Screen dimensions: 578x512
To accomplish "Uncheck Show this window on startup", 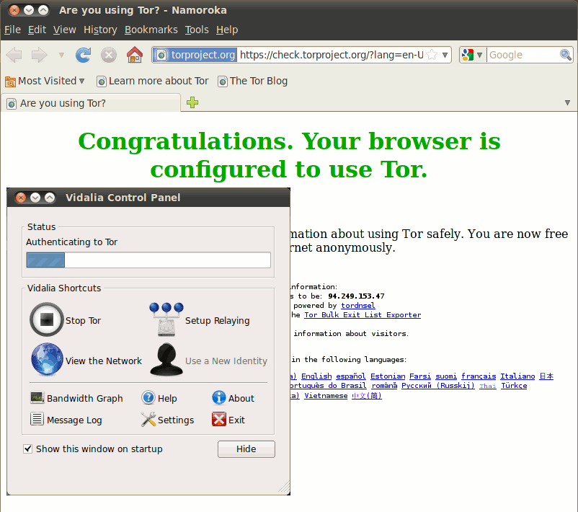I will coord(28,449).
